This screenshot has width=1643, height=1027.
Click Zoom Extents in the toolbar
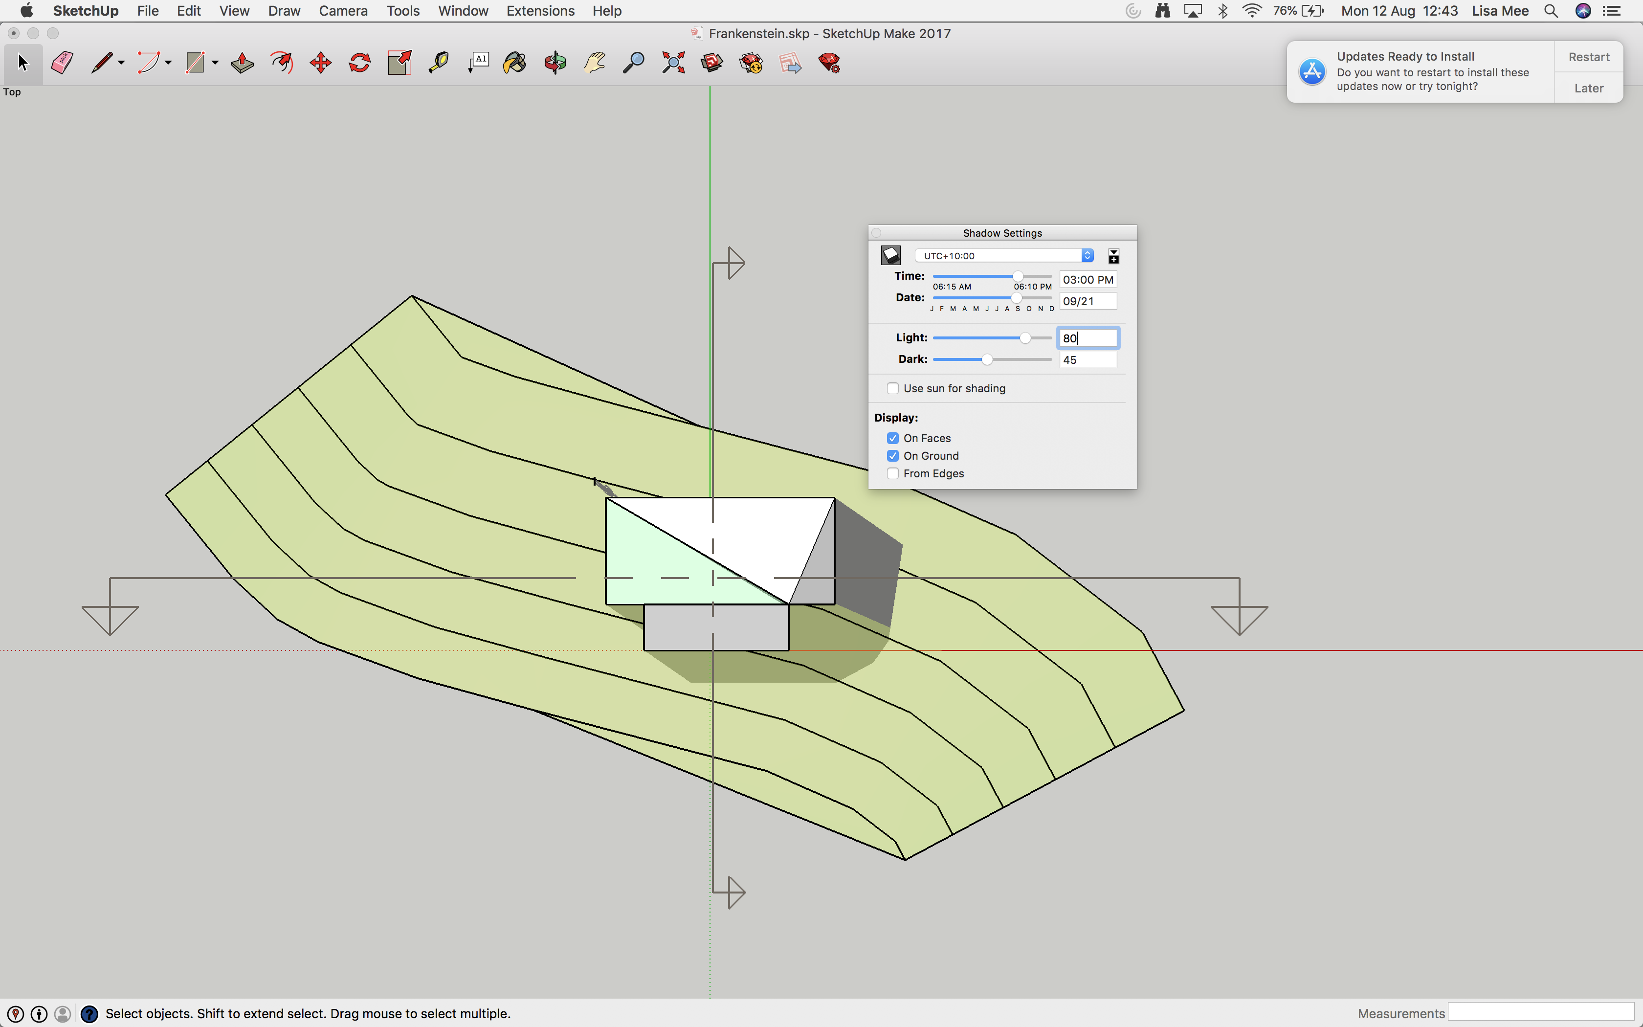pos(673,63)
